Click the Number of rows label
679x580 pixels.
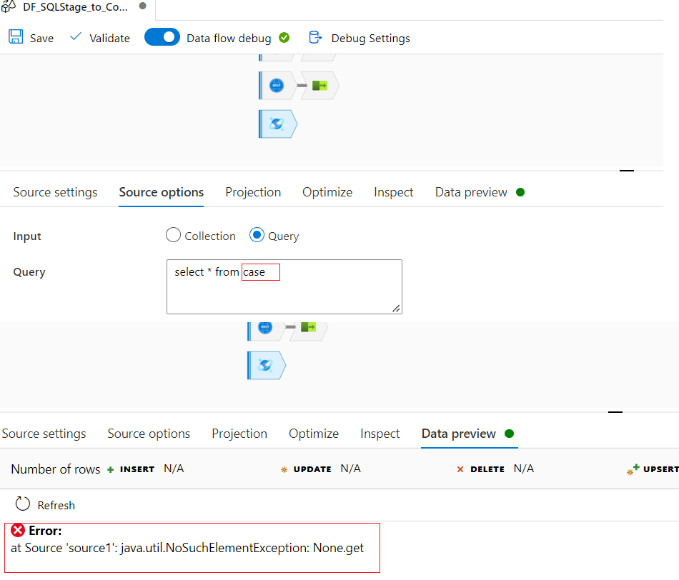pos(56,469)
